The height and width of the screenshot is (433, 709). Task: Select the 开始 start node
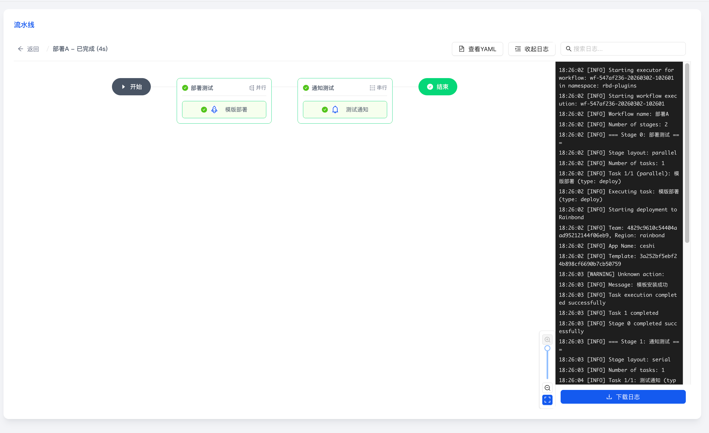131,87
